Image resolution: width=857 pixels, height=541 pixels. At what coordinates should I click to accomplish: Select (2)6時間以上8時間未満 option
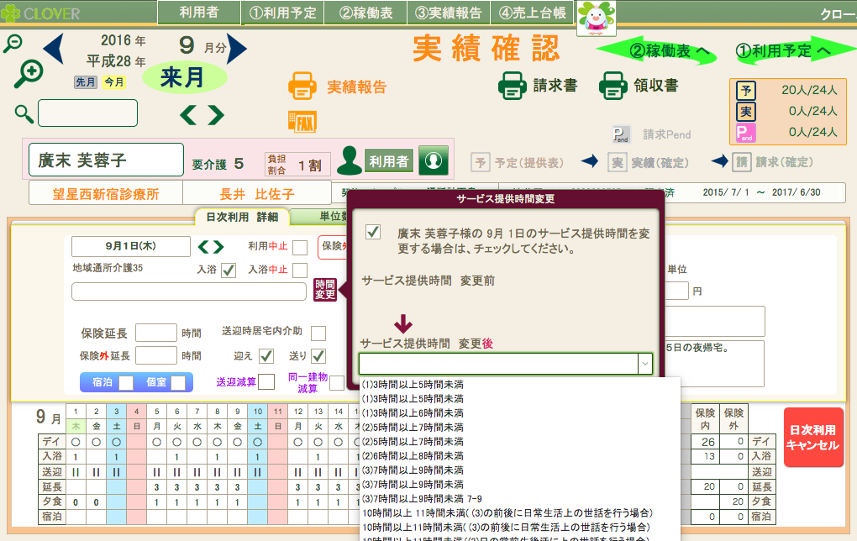pyautogui.click(x=413, y=456)
